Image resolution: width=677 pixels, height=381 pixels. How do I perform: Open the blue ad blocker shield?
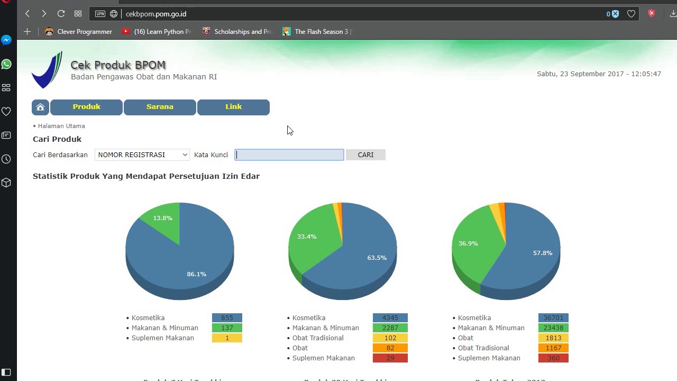(612, 14)
